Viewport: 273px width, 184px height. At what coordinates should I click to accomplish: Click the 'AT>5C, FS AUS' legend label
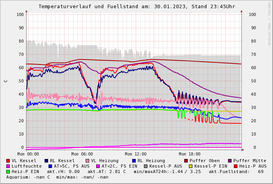pyautogui.click(x=72, y=166)
